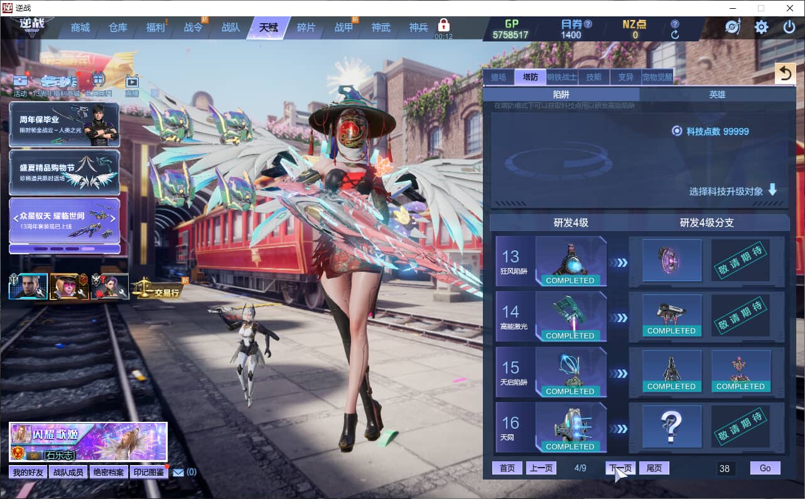Click the page number input field
This screenshot has height=499, width=805.
pyautogui.click(x=726, y=468)
